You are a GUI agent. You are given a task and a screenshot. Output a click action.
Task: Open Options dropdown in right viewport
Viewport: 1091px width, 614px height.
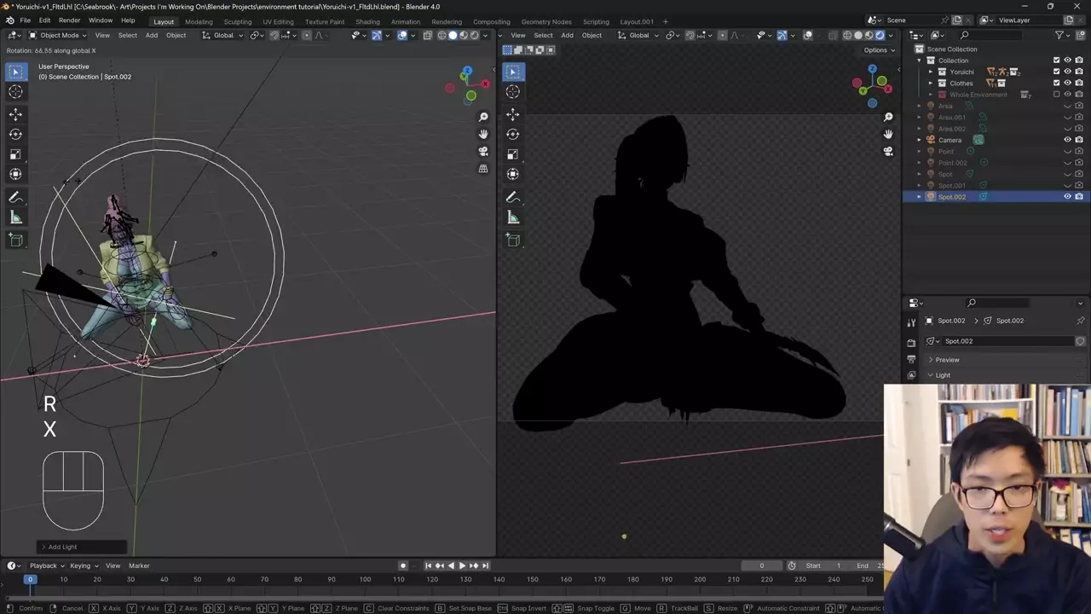pyautogui.click(x=878, y=50)
